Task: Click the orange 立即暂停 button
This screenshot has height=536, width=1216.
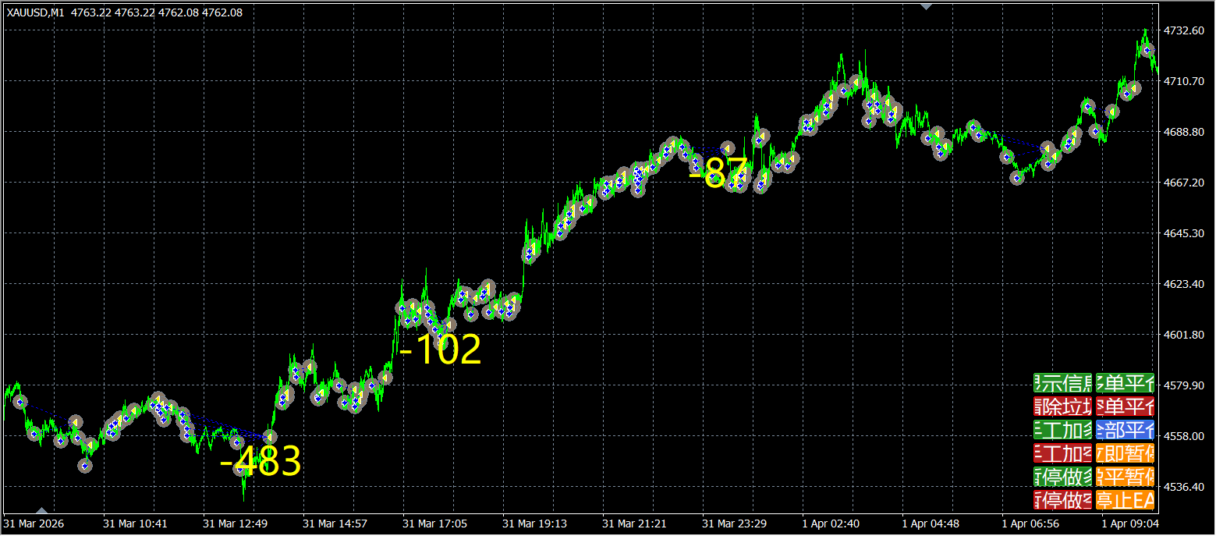Action: (1125, 453)
